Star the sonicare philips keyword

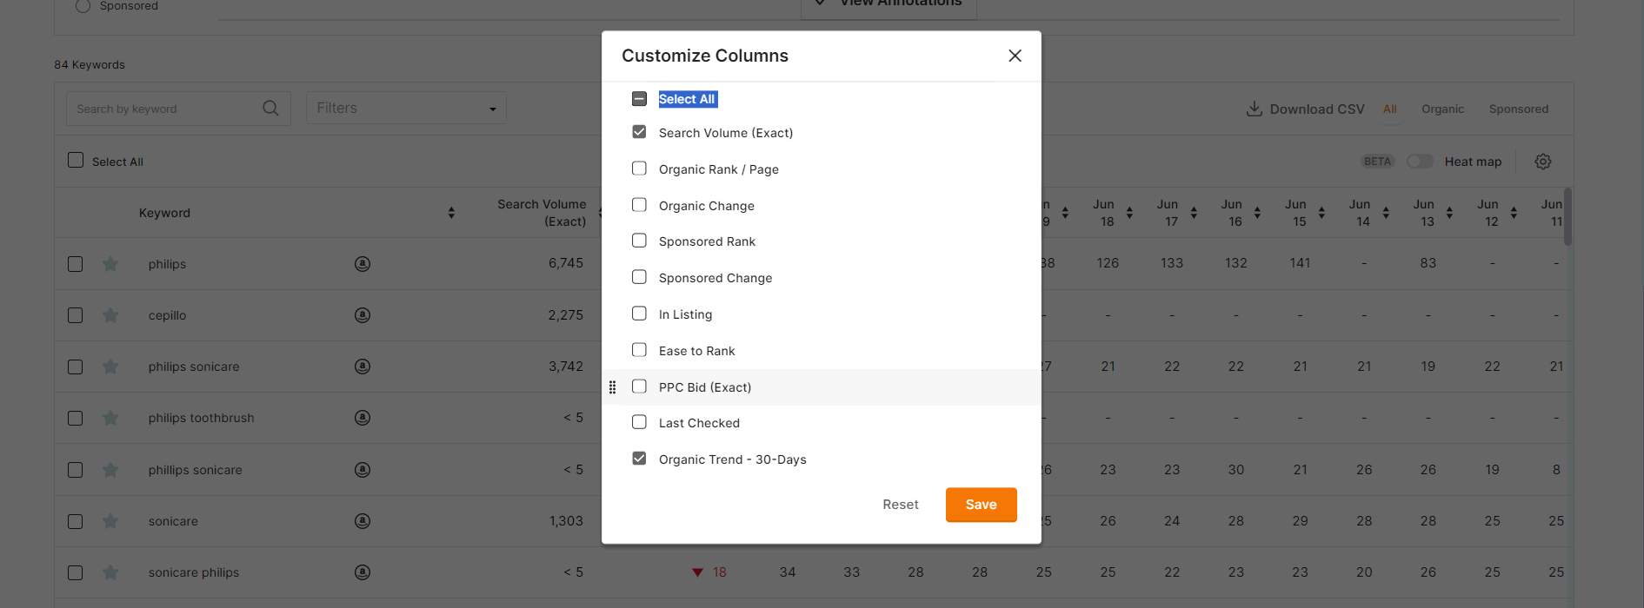pyautogui.click(x=110, y=572)
